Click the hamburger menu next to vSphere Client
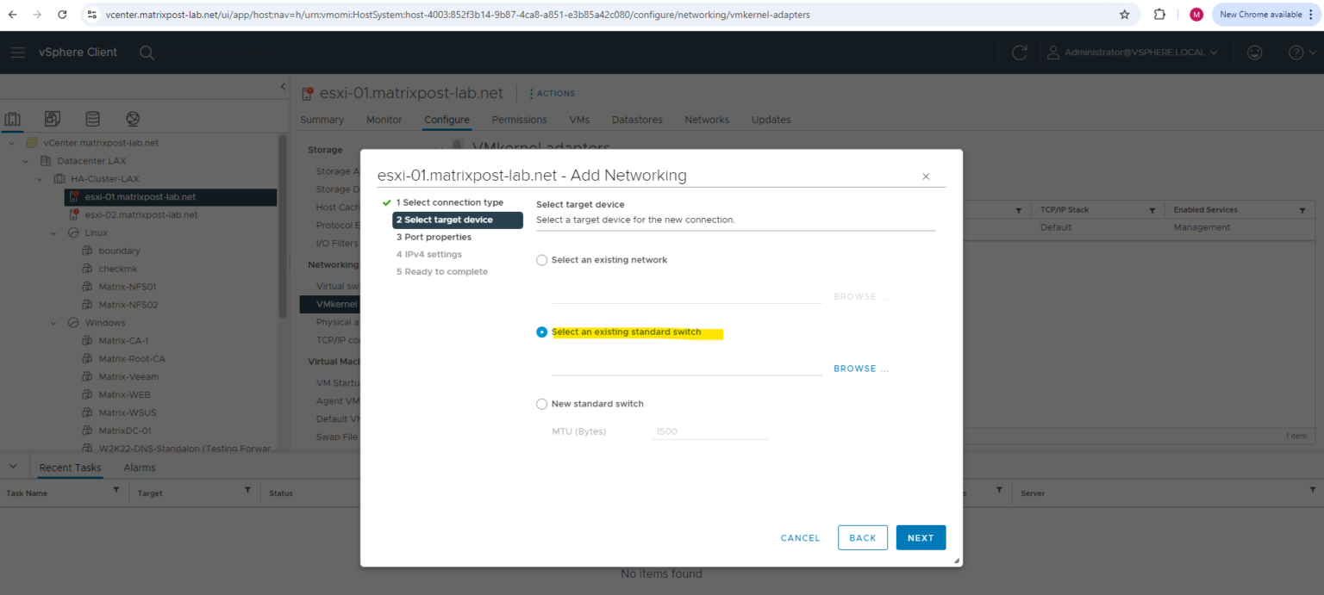1324x595 pixels. (17, 52)
